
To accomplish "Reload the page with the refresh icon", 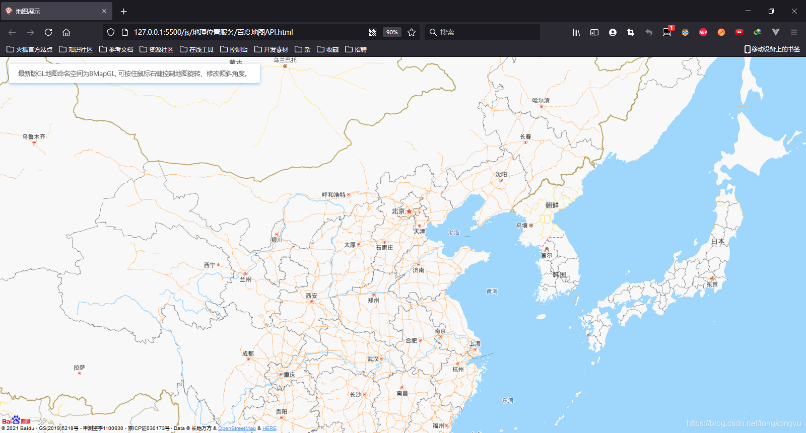I will pyautogui.click(x=48, y=32).
